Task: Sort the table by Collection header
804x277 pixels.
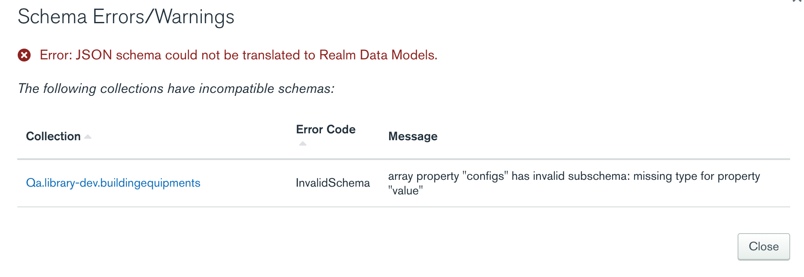Action: click(53, 136)
